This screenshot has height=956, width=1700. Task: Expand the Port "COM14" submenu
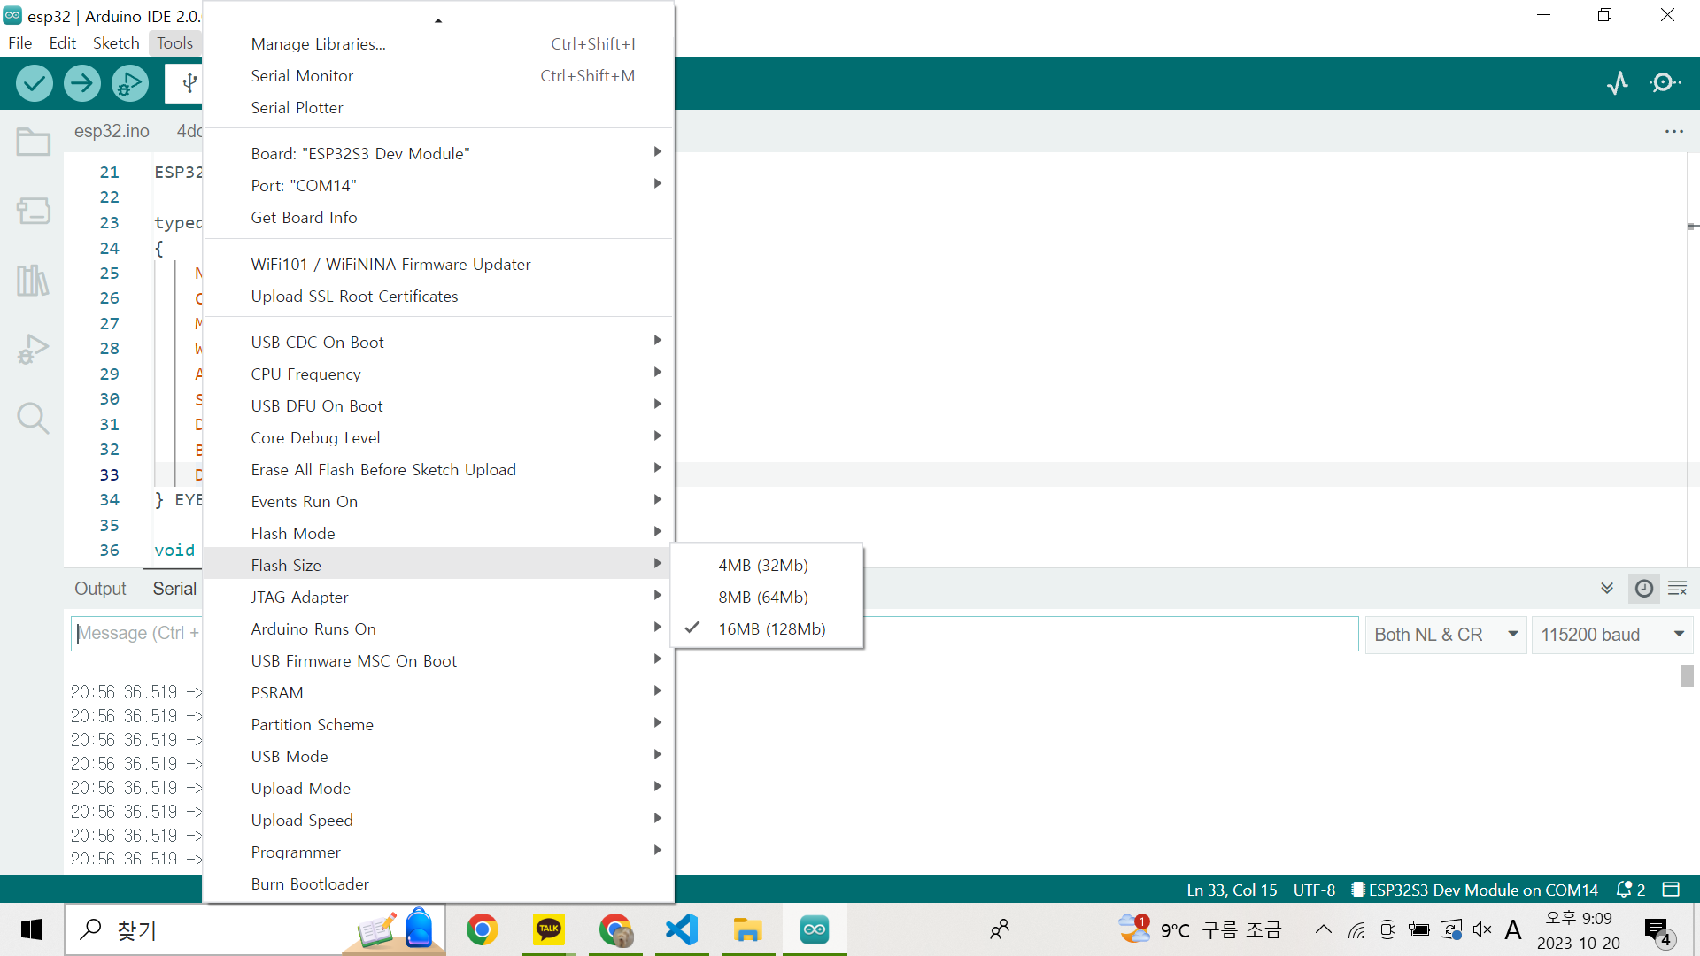pyautogui.click(x=438, y=185)
